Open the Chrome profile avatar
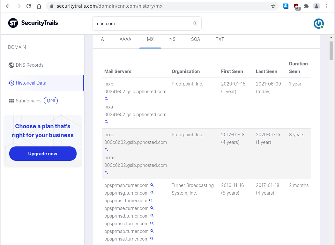The width and height of the screenshot is (335, 245). pyautogui.click(x=316, y=6)
